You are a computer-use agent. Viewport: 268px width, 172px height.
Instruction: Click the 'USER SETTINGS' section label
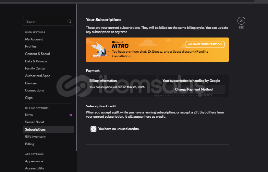(x=35, y=32)
